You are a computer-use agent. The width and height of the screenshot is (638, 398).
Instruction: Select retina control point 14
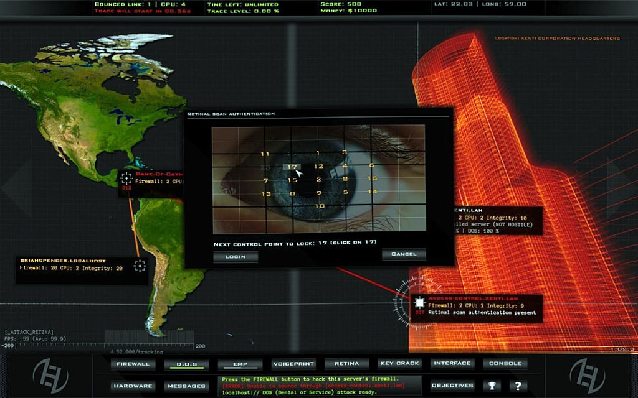(x=373, y=192)
